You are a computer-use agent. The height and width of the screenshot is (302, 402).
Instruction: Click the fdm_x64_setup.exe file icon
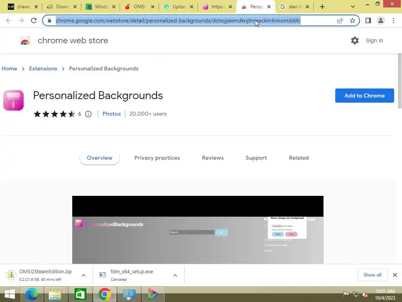[102, 275]
